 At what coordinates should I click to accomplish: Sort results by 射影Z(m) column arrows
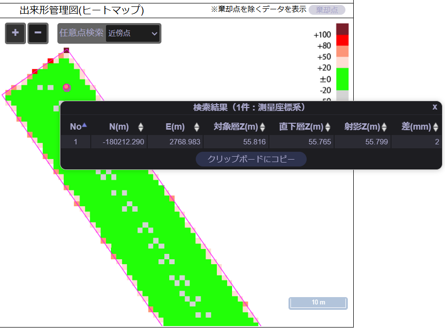pos(384,127)
